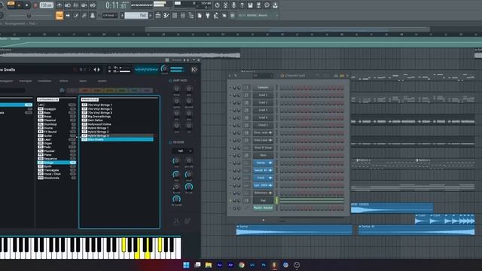Open the plugin's effects tab
The width and height of the screenshot is (482, 271).
click(63, 81)
